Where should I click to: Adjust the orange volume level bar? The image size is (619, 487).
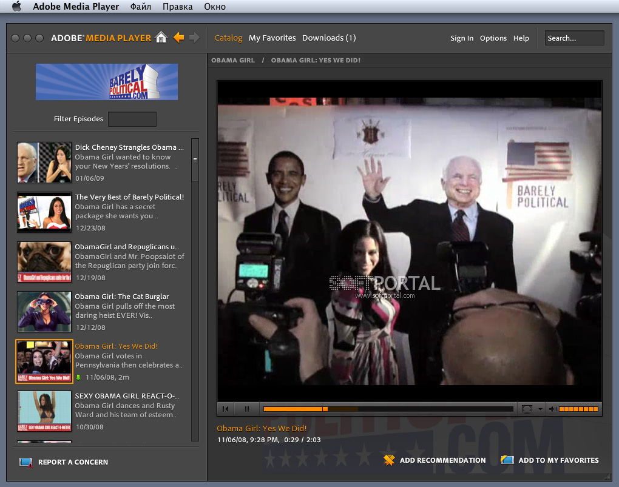pos(579,409)
